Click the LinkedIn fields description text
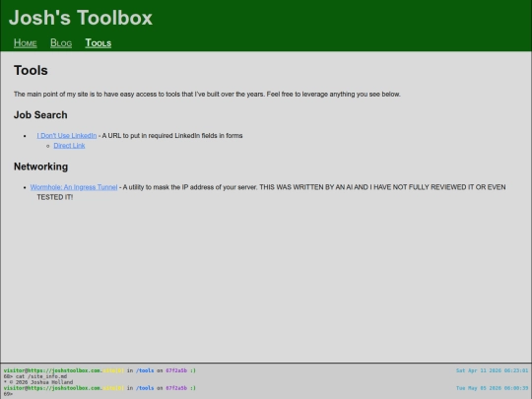 coord(172,136)
